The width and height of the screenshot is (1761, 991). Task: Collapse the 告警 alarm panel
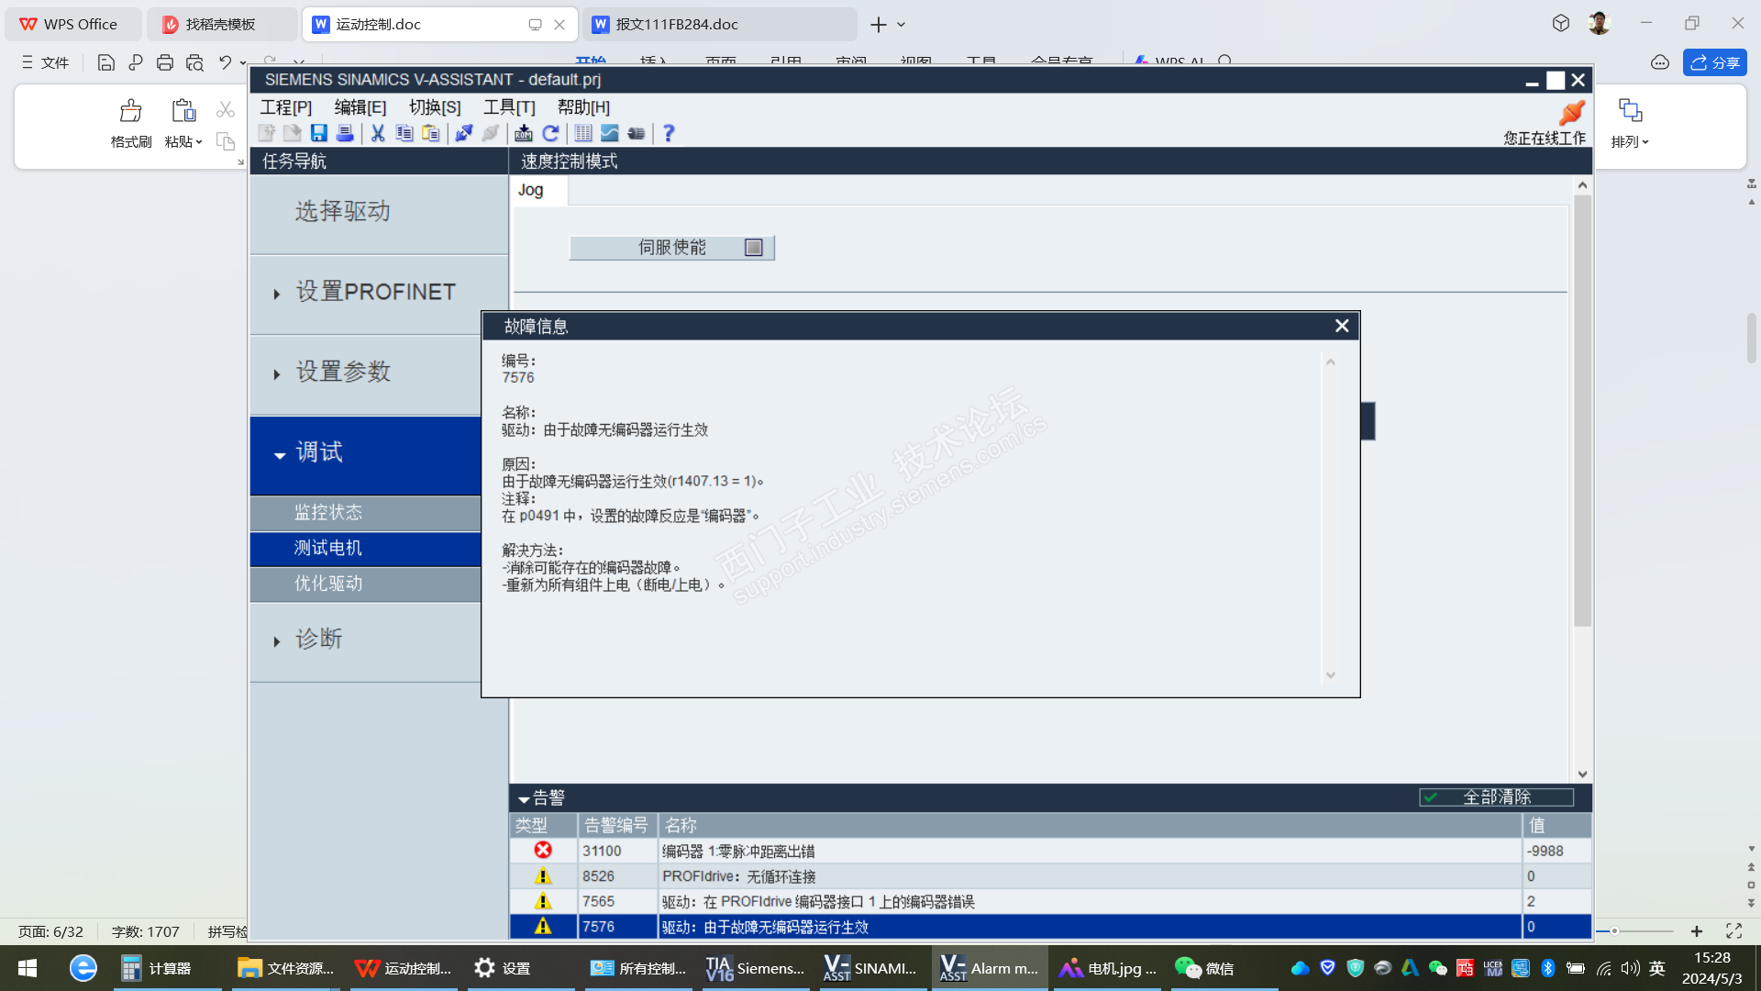click(x=524, y=799)
